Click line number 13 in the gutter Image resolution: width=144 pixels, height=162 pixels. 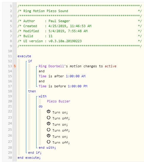tap(10, 66)
